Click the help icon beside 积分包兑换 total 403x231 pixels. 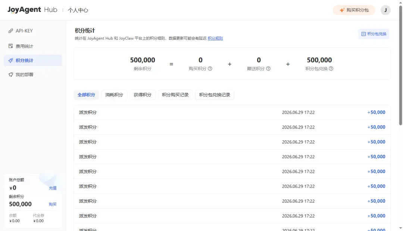tap(331, 69)
